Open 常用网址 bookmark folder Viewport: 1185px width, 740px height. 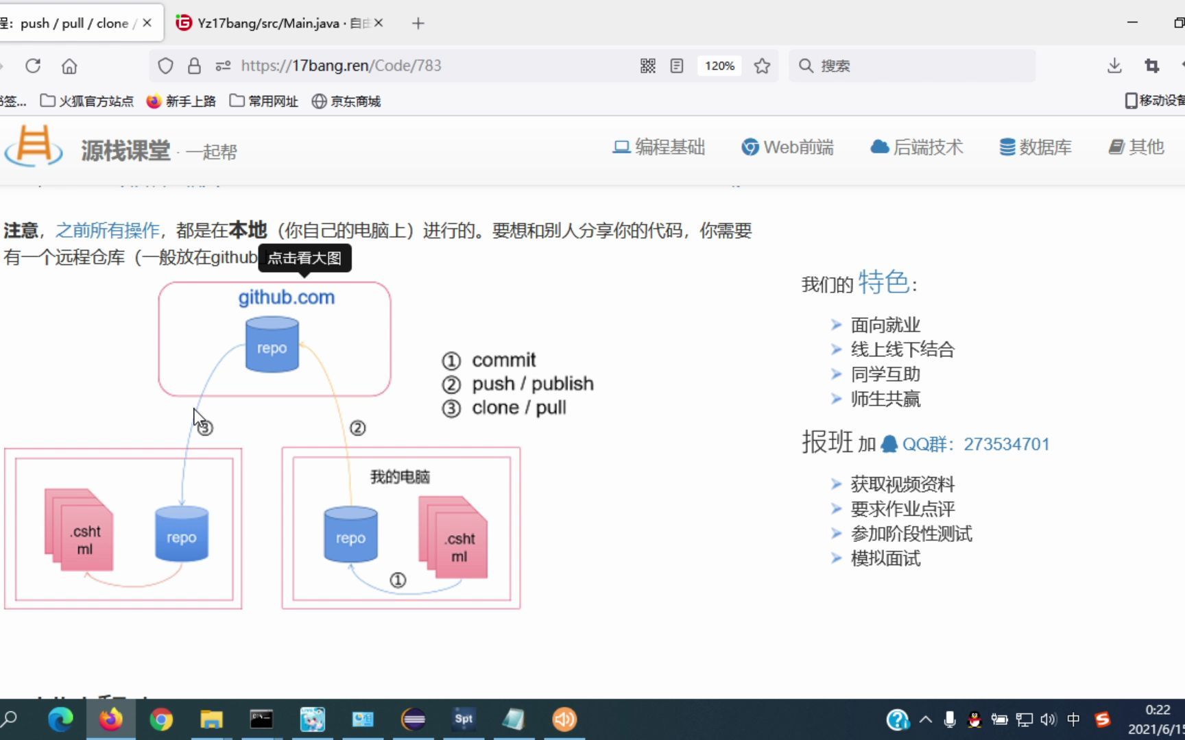coord(264,101)
